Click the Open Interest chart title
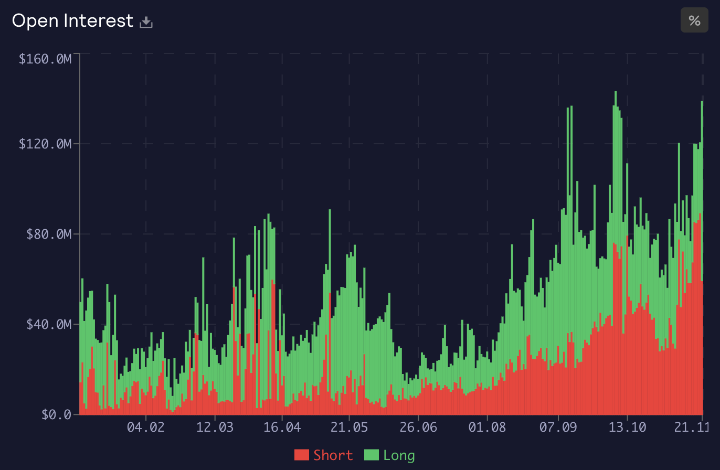This screenshot has height=470, width=720. pyautogui.click(x=72, y=21)
